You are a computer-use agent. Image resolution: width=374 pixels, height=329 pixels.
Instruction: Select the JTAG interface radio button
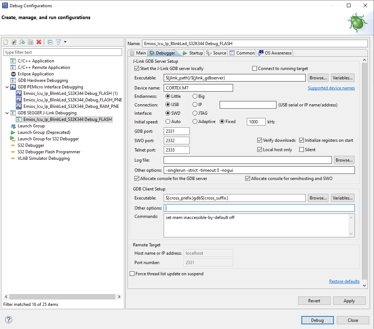pos(194,113)
